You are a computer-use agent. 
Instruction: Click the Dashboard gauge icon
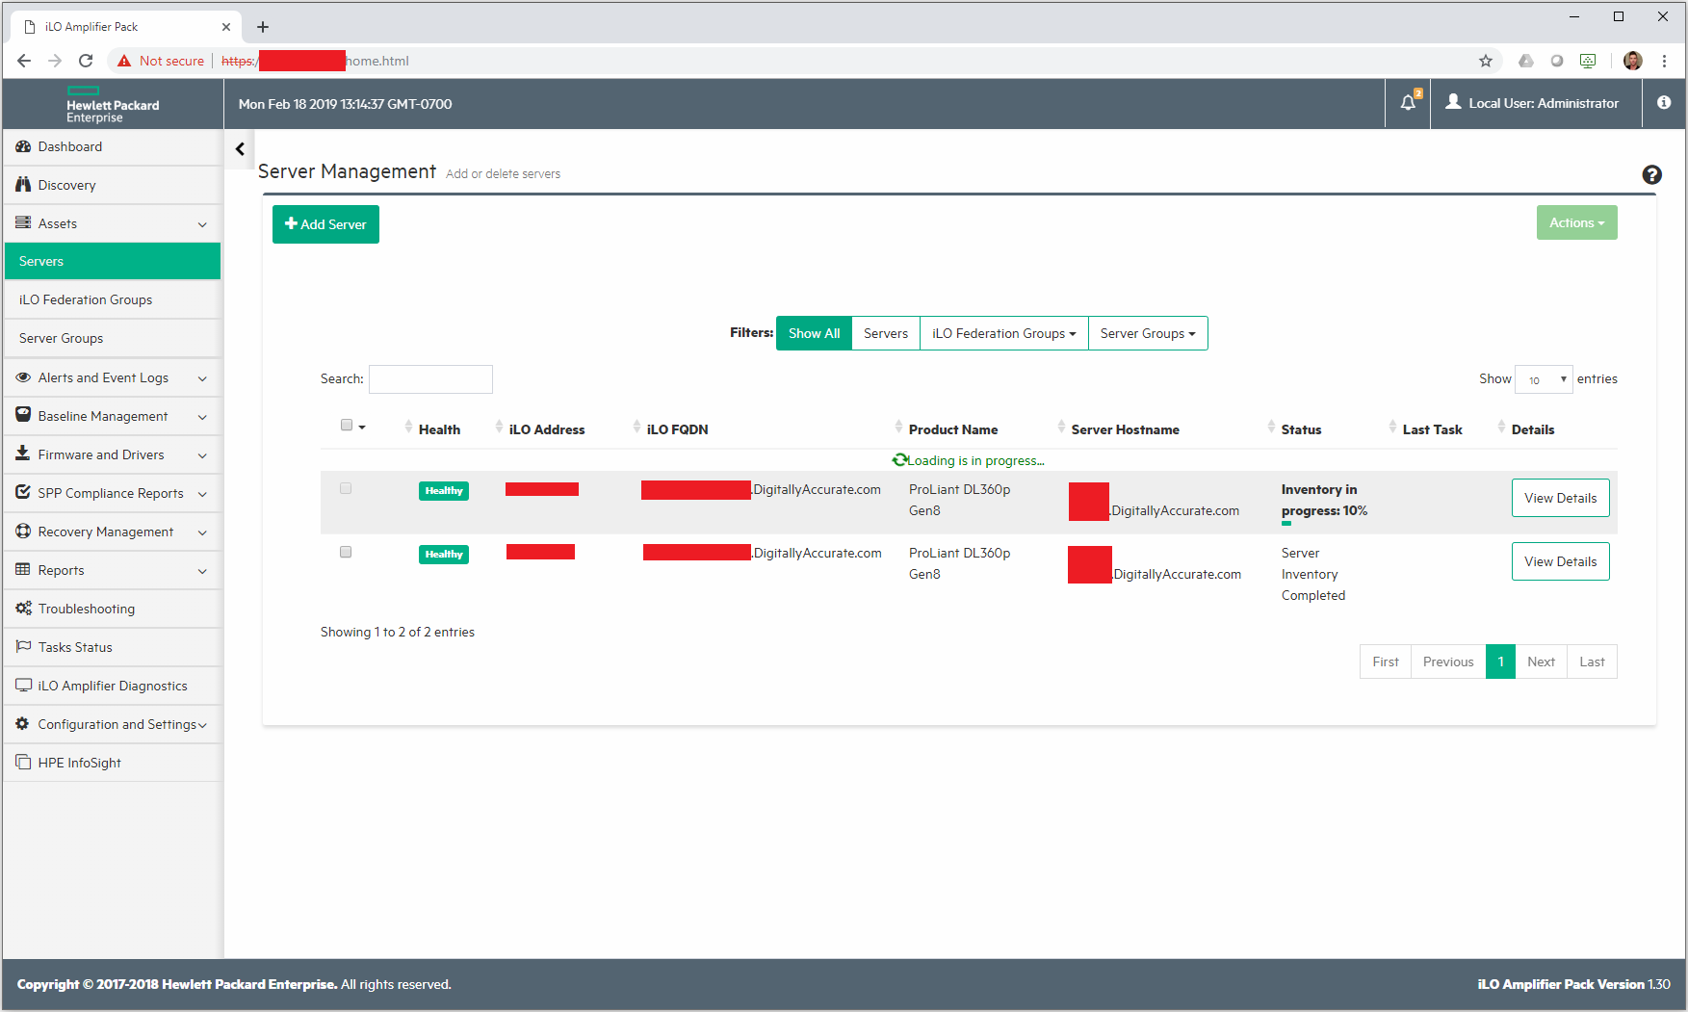point(23,146)
